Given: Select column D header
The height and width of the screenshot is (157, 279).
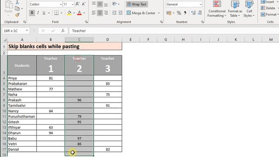Looking at the screenshot, I should [108, 40].
